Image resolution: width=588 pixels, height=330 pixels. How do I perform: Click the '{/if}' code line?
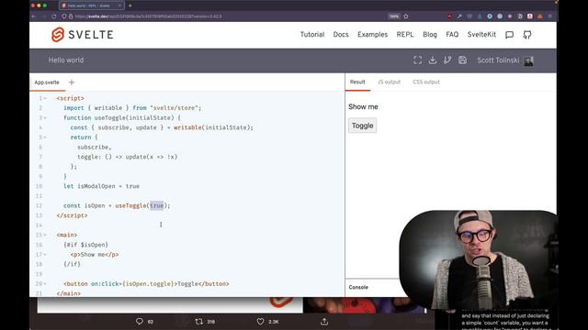72,264
